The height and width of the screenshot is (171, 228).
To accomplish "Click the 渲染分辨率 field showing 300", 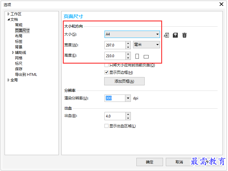I will click(x=115, y=98).
